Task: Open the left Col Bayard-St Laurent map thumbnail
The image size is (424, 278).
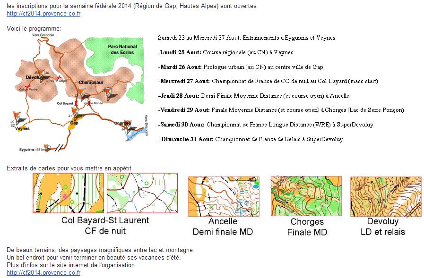Action: [68, 193]
